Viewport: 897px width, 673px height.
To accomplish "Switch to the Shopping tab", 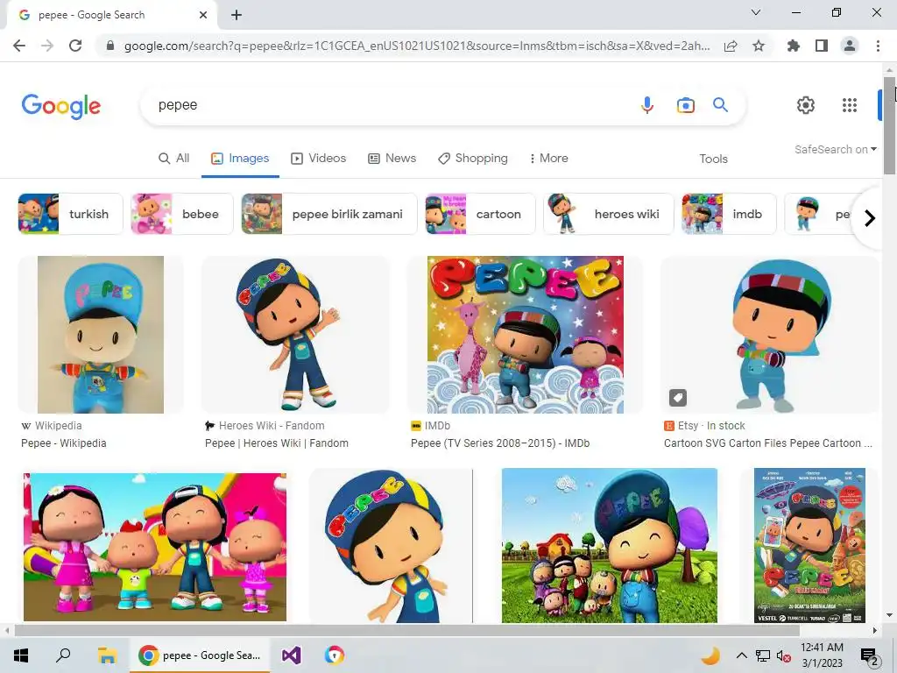I will pos(473,159).
